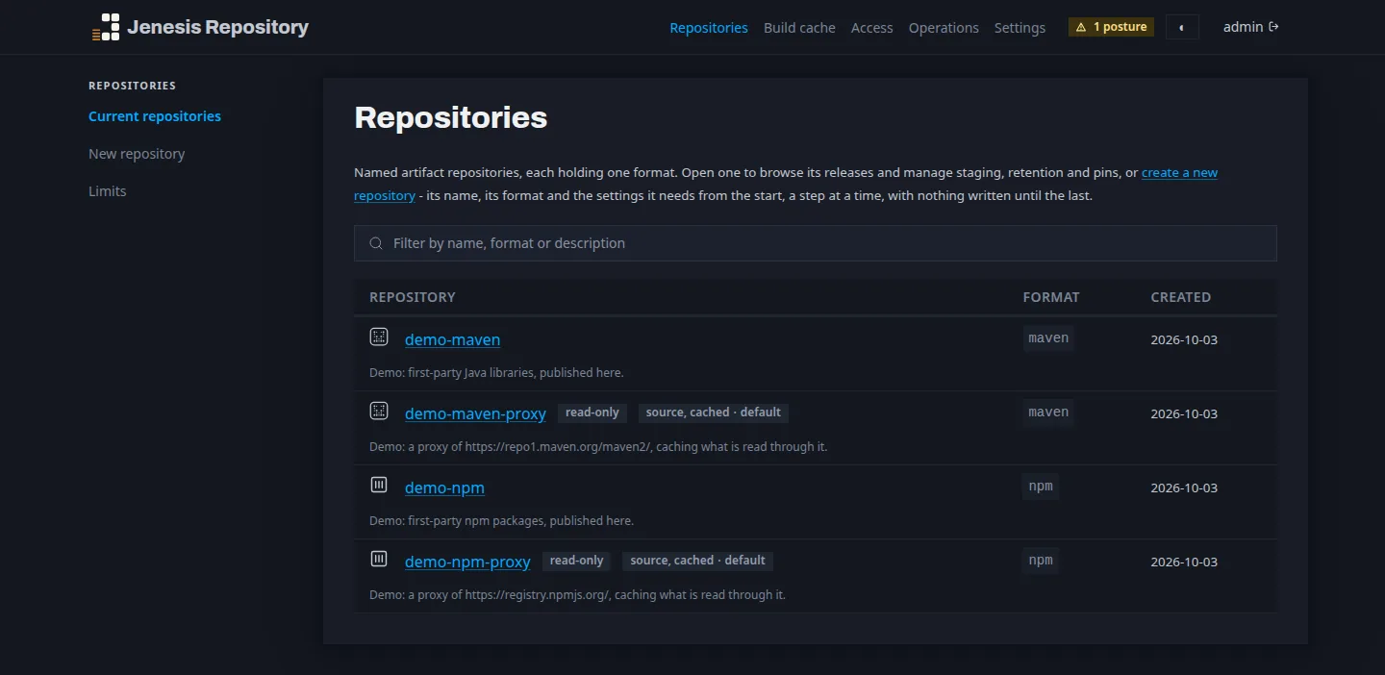Screen dimensions: 1385x675
Task: Click the REPOSITORY column header
Action: pyautogui.click(x=413, y=297)
